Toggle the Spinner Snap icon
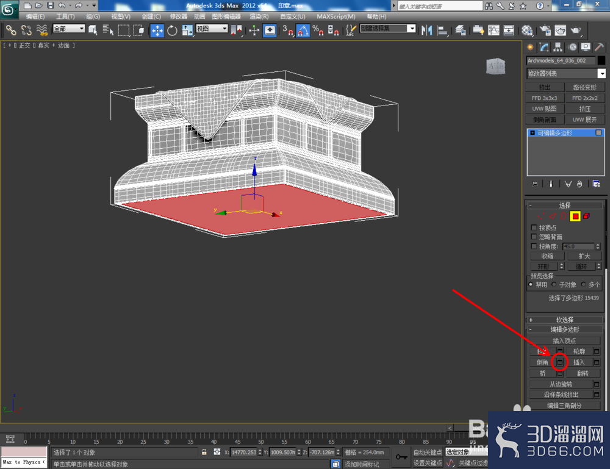 (x=334, y=30)
